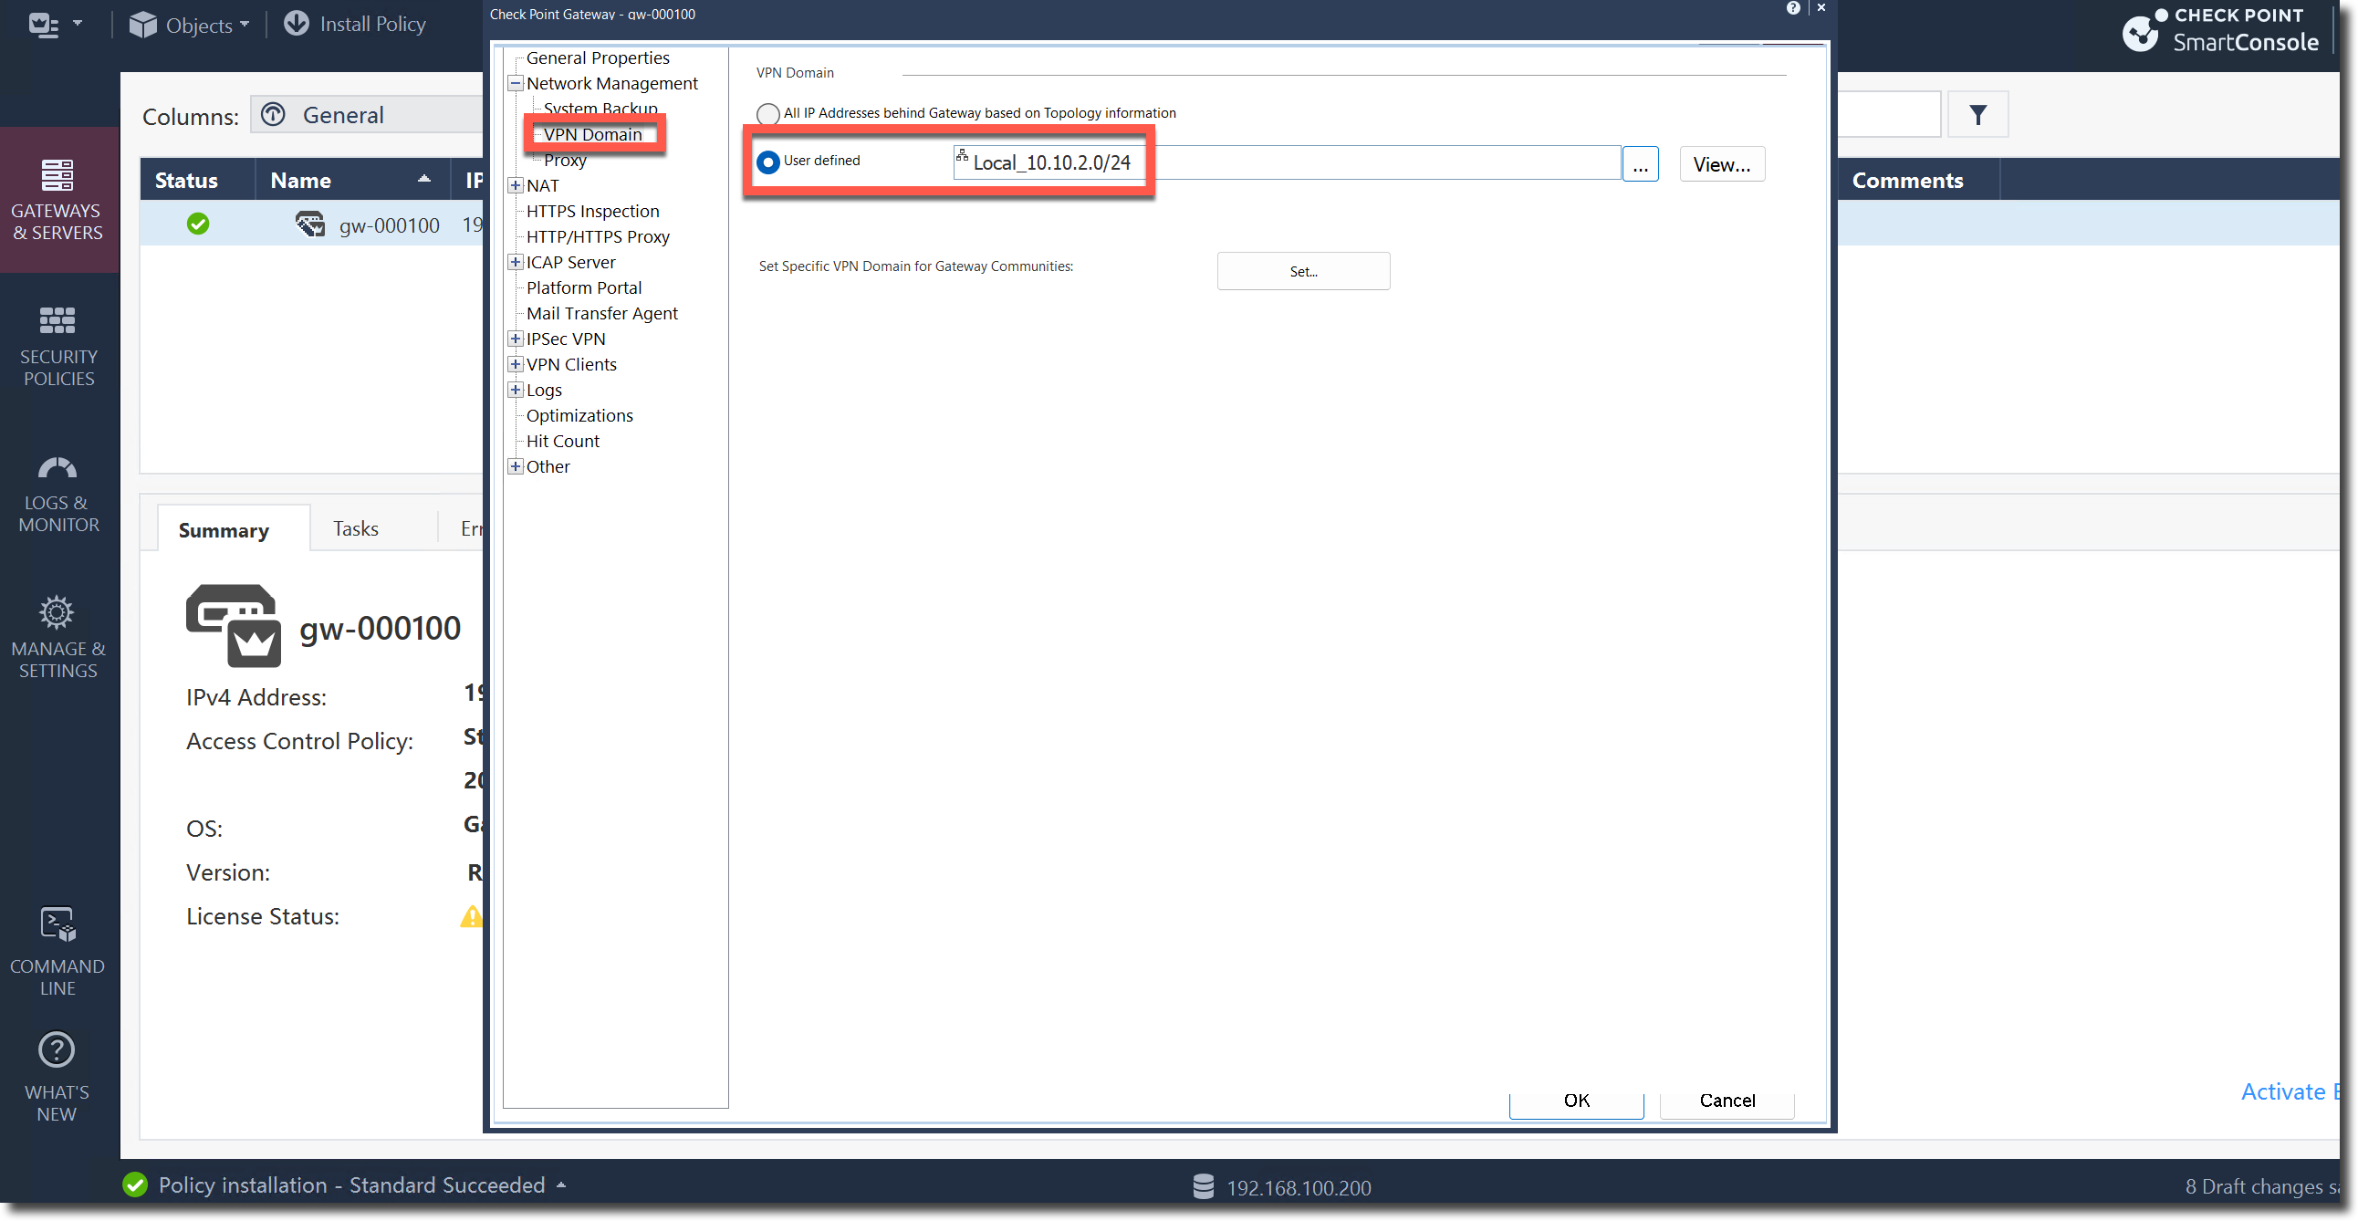Click Install Policy toolbar icon

296,23
